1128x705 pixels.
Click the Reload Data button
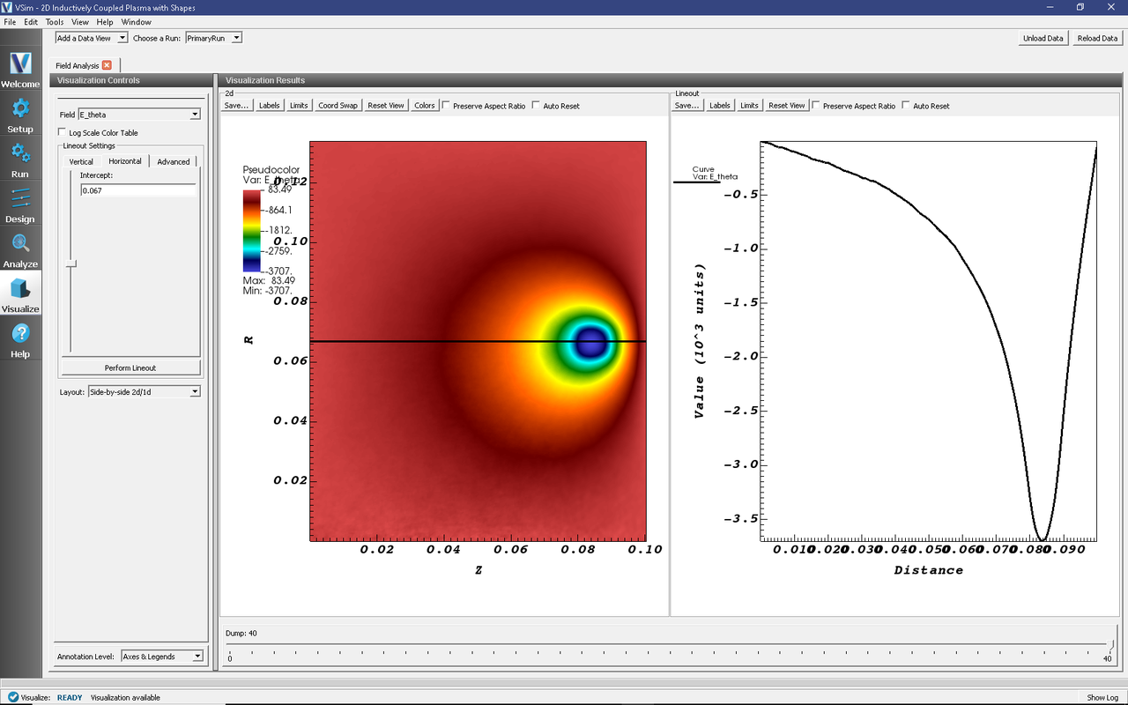(1097, 38)
